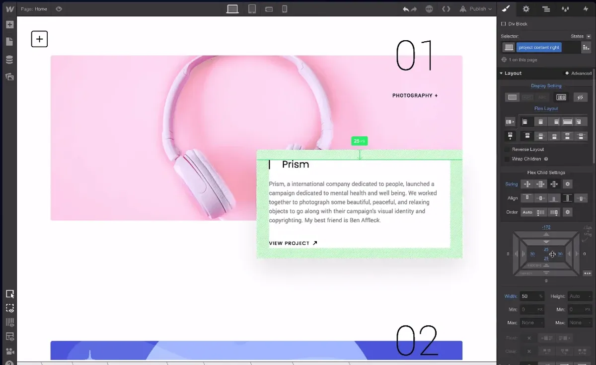Enable Reverse Layout checkbox

coord(507,149)
